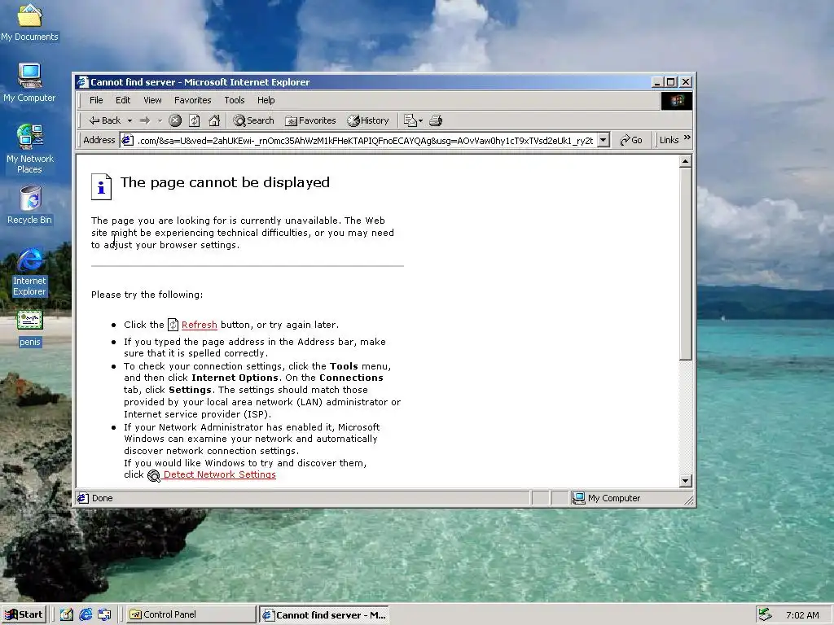
Task: Select Internet Explorer desktop shortcut
Action: pos(30,272)
